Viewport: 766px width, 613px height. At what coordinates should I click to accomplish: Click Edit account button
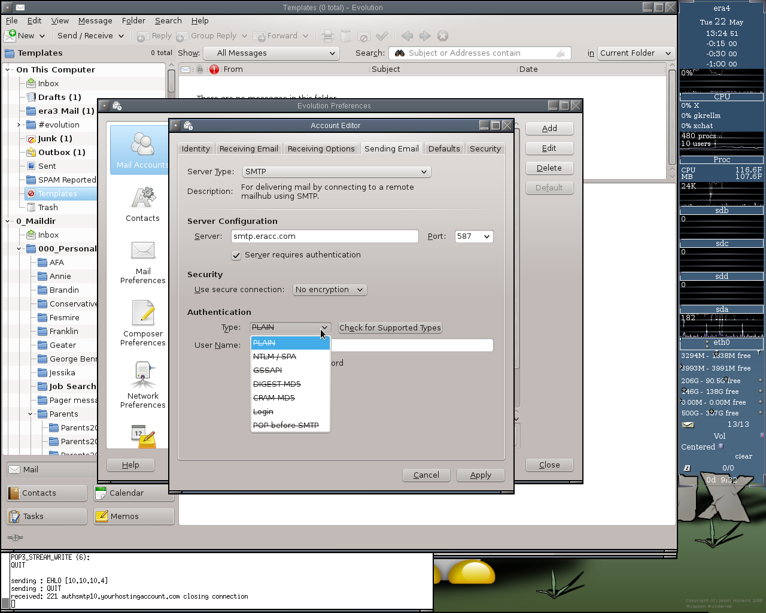pos(549,148)
